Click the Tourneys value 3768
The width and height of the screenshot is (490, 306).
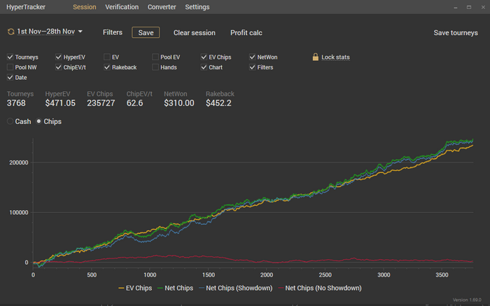(16, 103)
